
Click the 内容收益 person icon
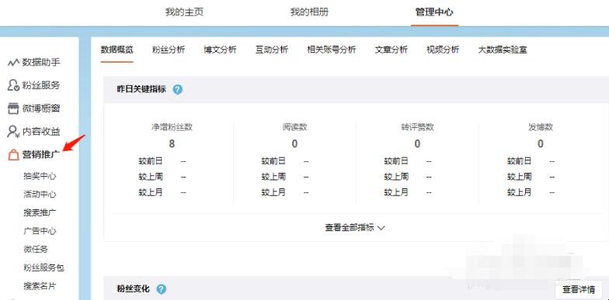click(13, 132)
